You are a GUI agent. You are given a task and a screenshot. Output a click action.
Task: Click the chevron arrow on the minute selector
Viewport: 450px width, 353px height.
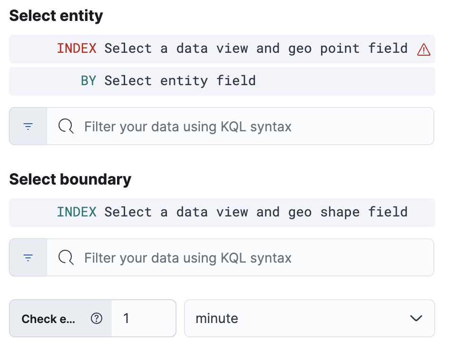point(416,318)
